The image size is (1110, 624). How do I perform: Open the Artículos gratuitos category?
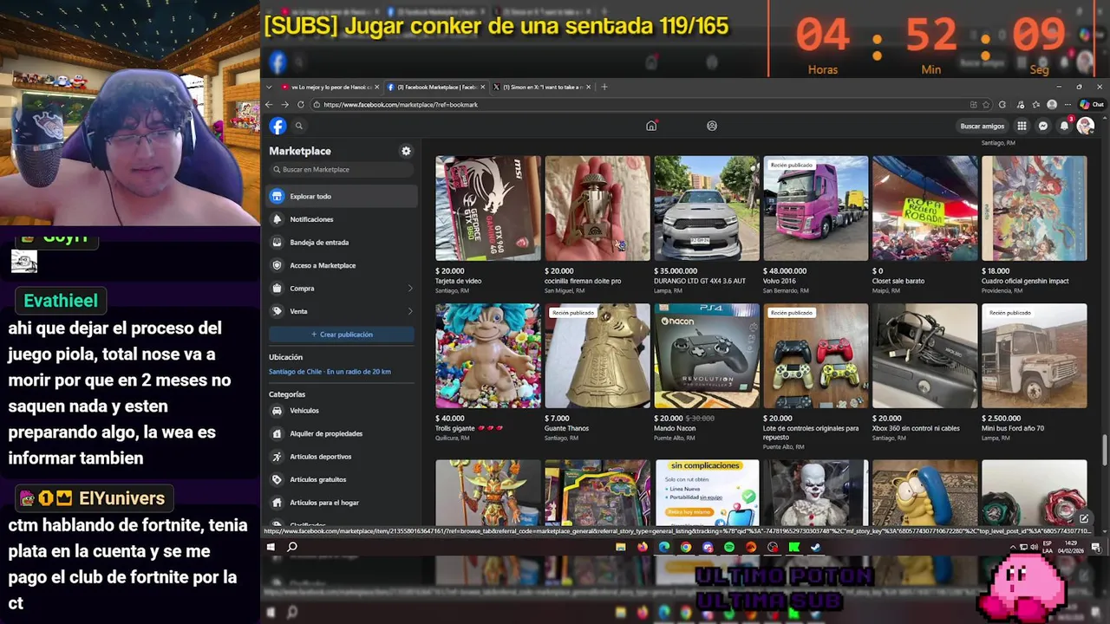click(342, 479)
